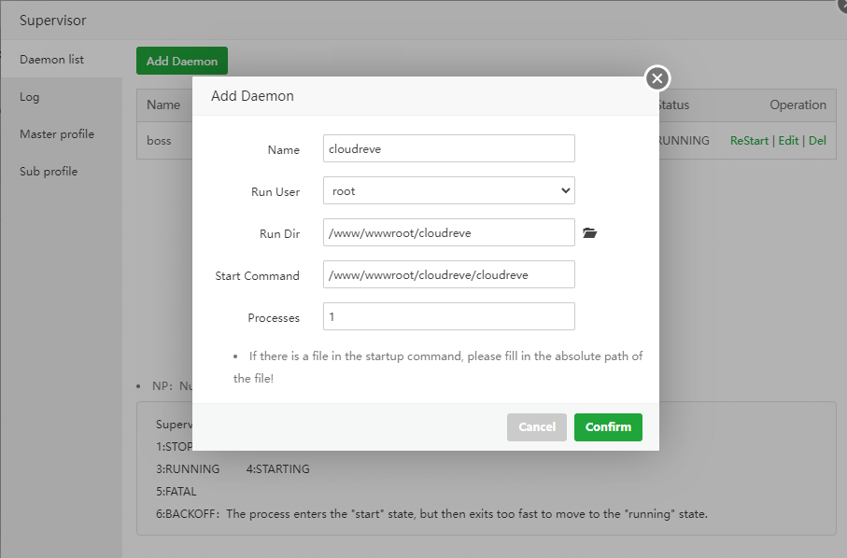The width and height of the screenshot is (847, 558).
Task: Switch to the Daemon list tab
Action: [52, 60]
